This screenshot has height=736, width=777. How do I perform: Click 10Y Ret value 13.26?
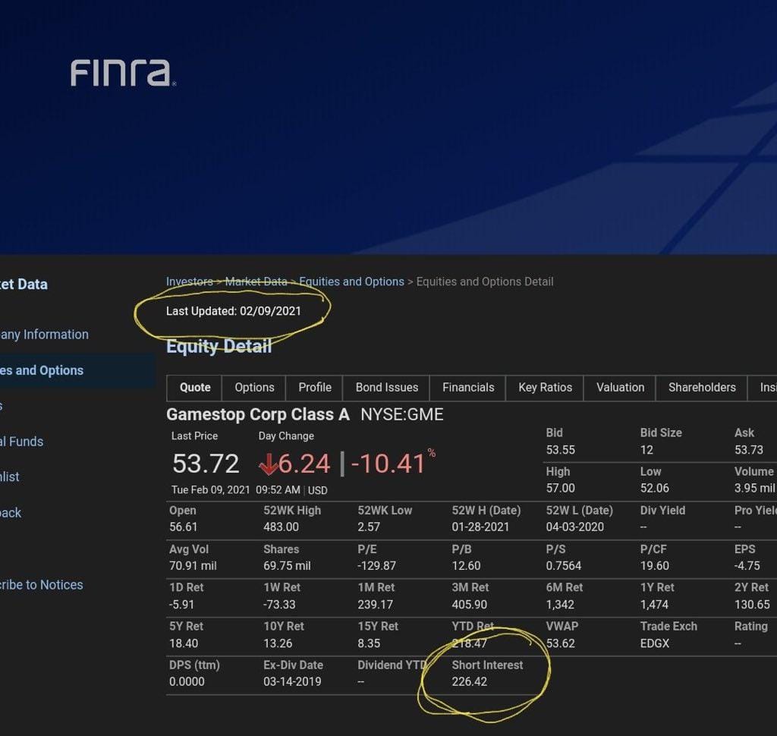[x=278, y=643]
